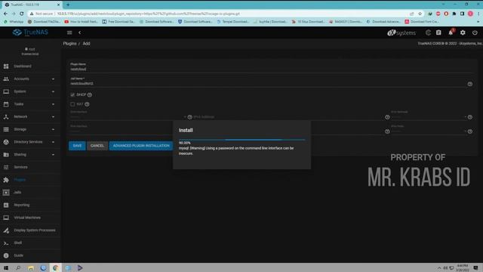Screen dimensions: 483x272
Task: Open Services in the sidebar
Action: (x=30, y=167)
